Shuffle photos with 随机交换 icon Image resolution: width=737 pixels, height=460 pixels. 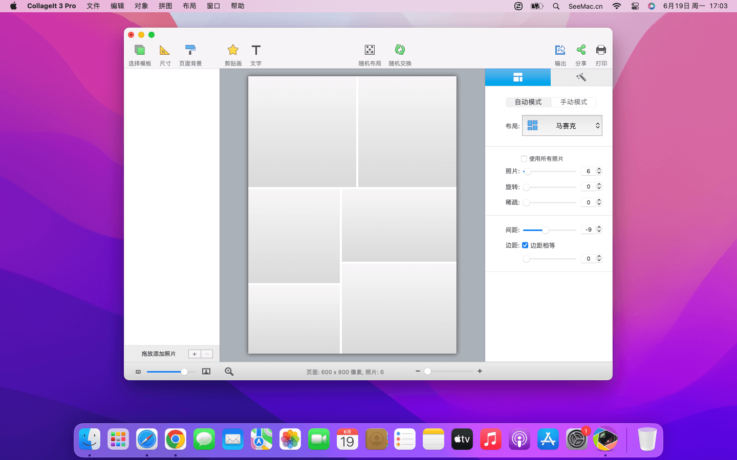click(400, 50)
